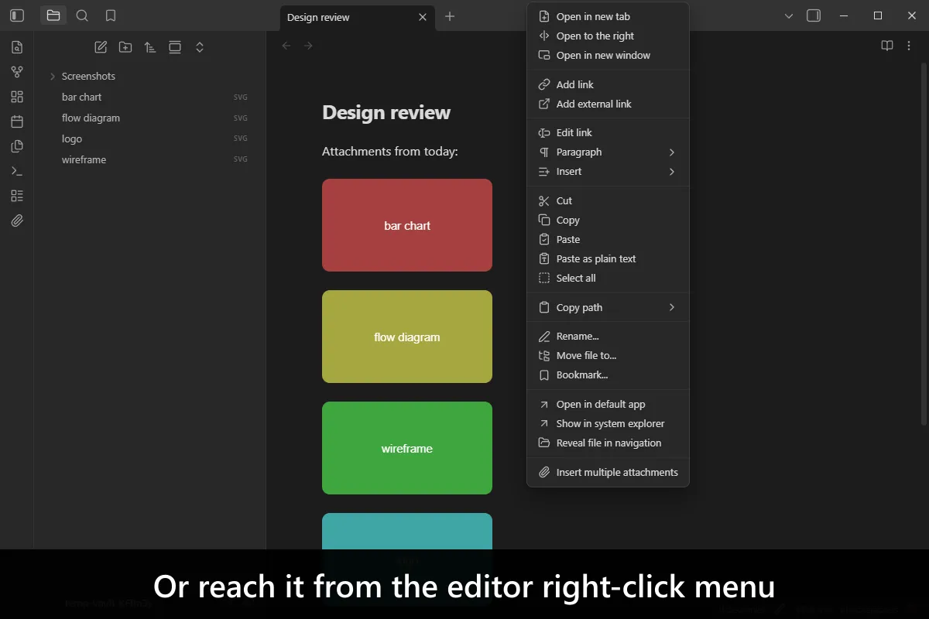
Task: Click the Design review heading
Action: pos(386,112)
